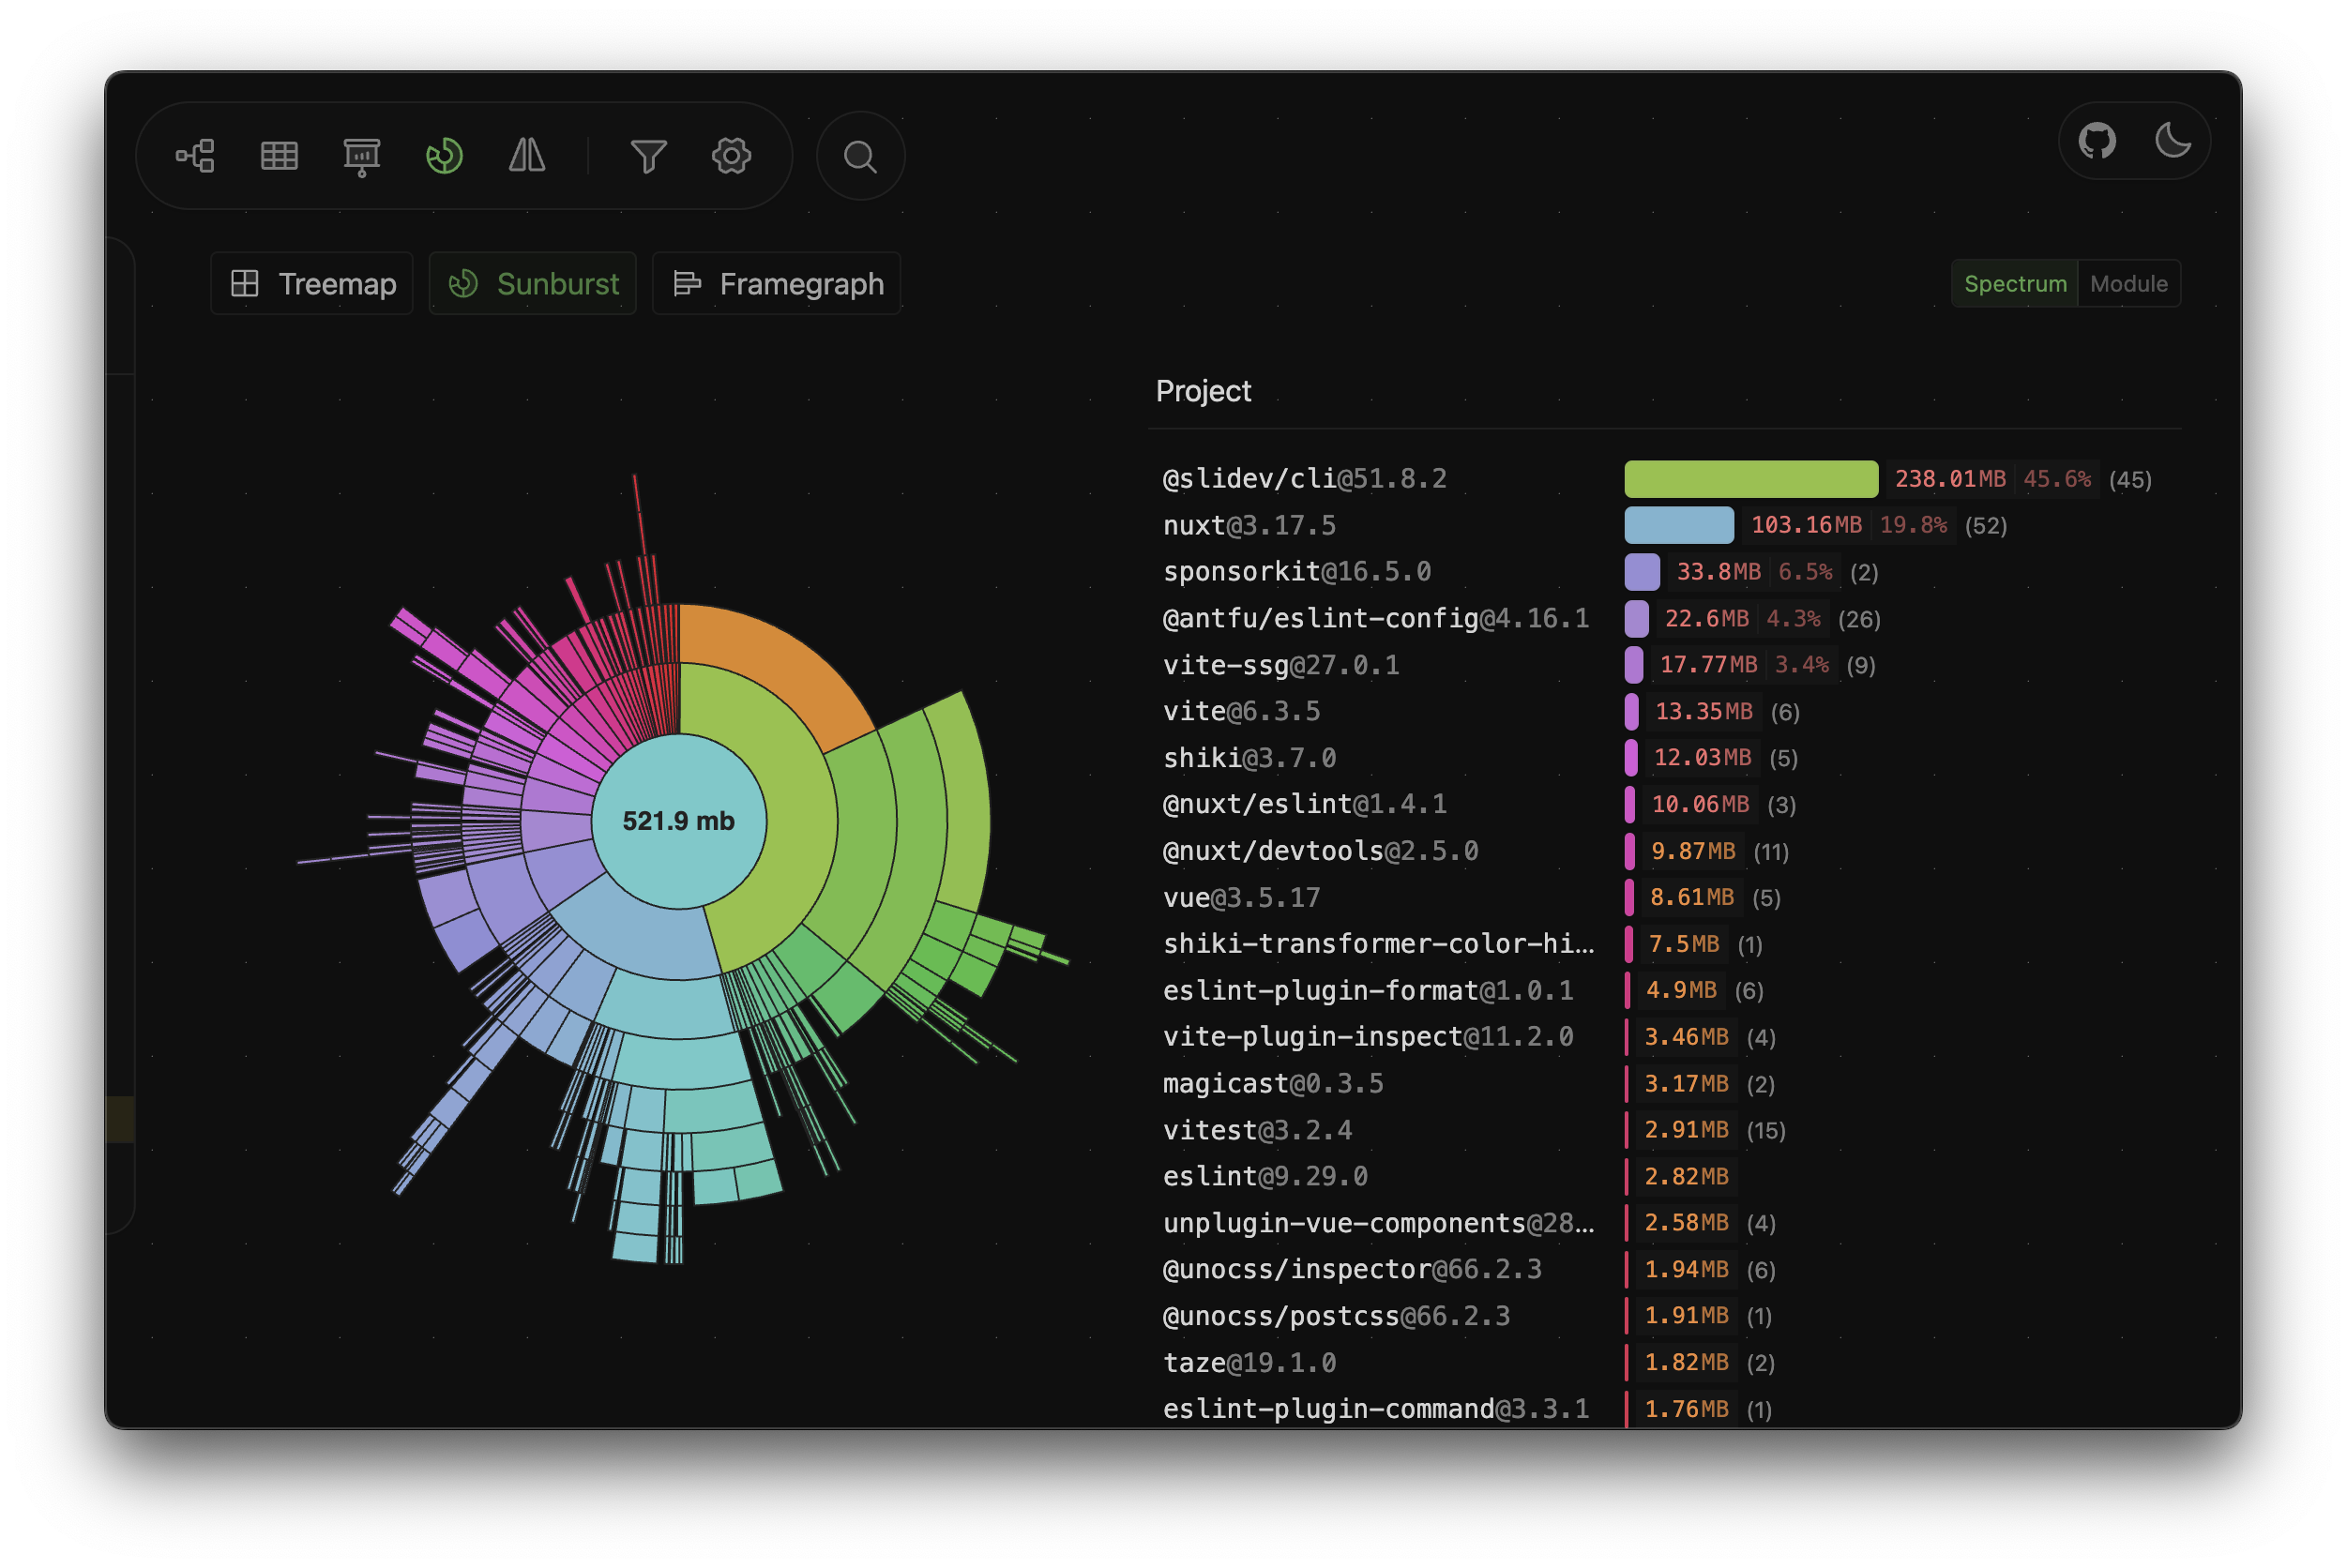Select the green chart view icon
Viewport: 2347px width, 1568px height.
(444, 156)
